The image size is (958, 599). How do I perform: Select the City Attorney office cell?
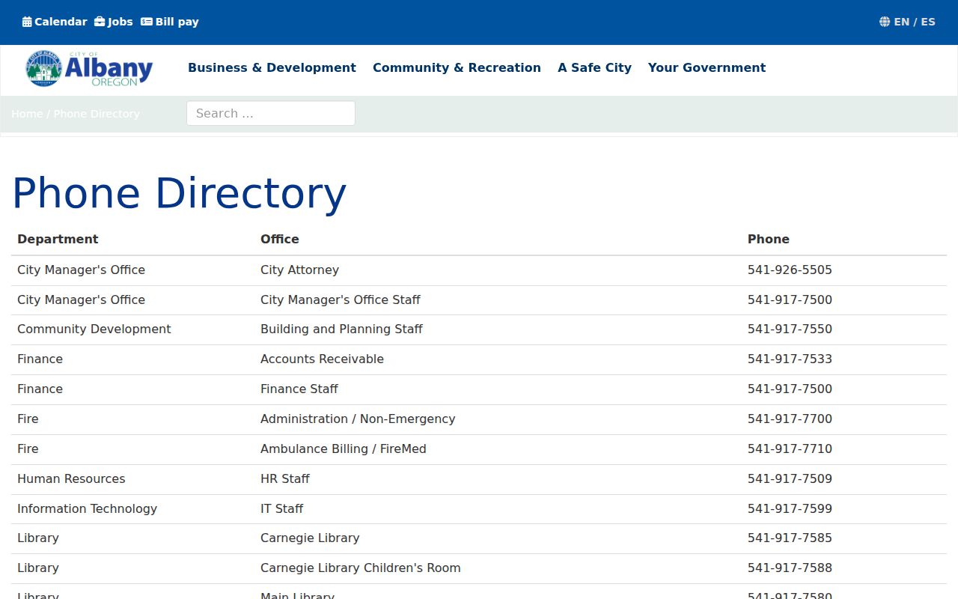click(x=299, y=270)
